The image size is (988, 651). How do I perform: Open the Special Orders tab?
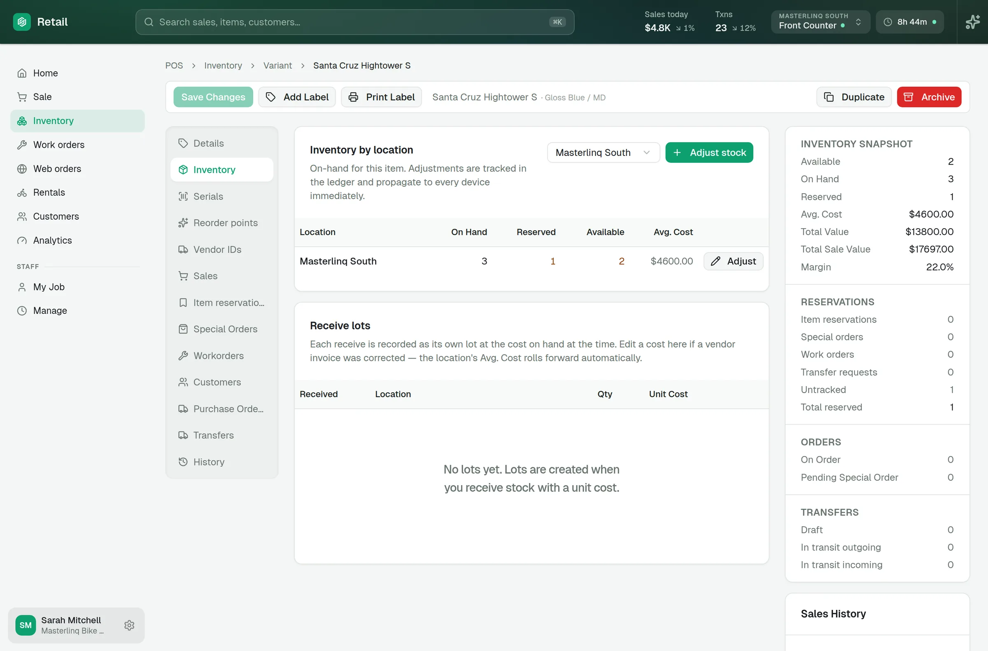(221, 329)
